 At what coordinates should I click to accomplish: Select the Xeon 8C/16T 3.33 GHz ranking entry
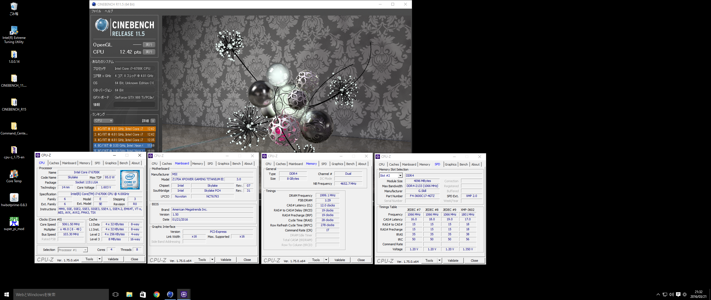coord(124,146)
